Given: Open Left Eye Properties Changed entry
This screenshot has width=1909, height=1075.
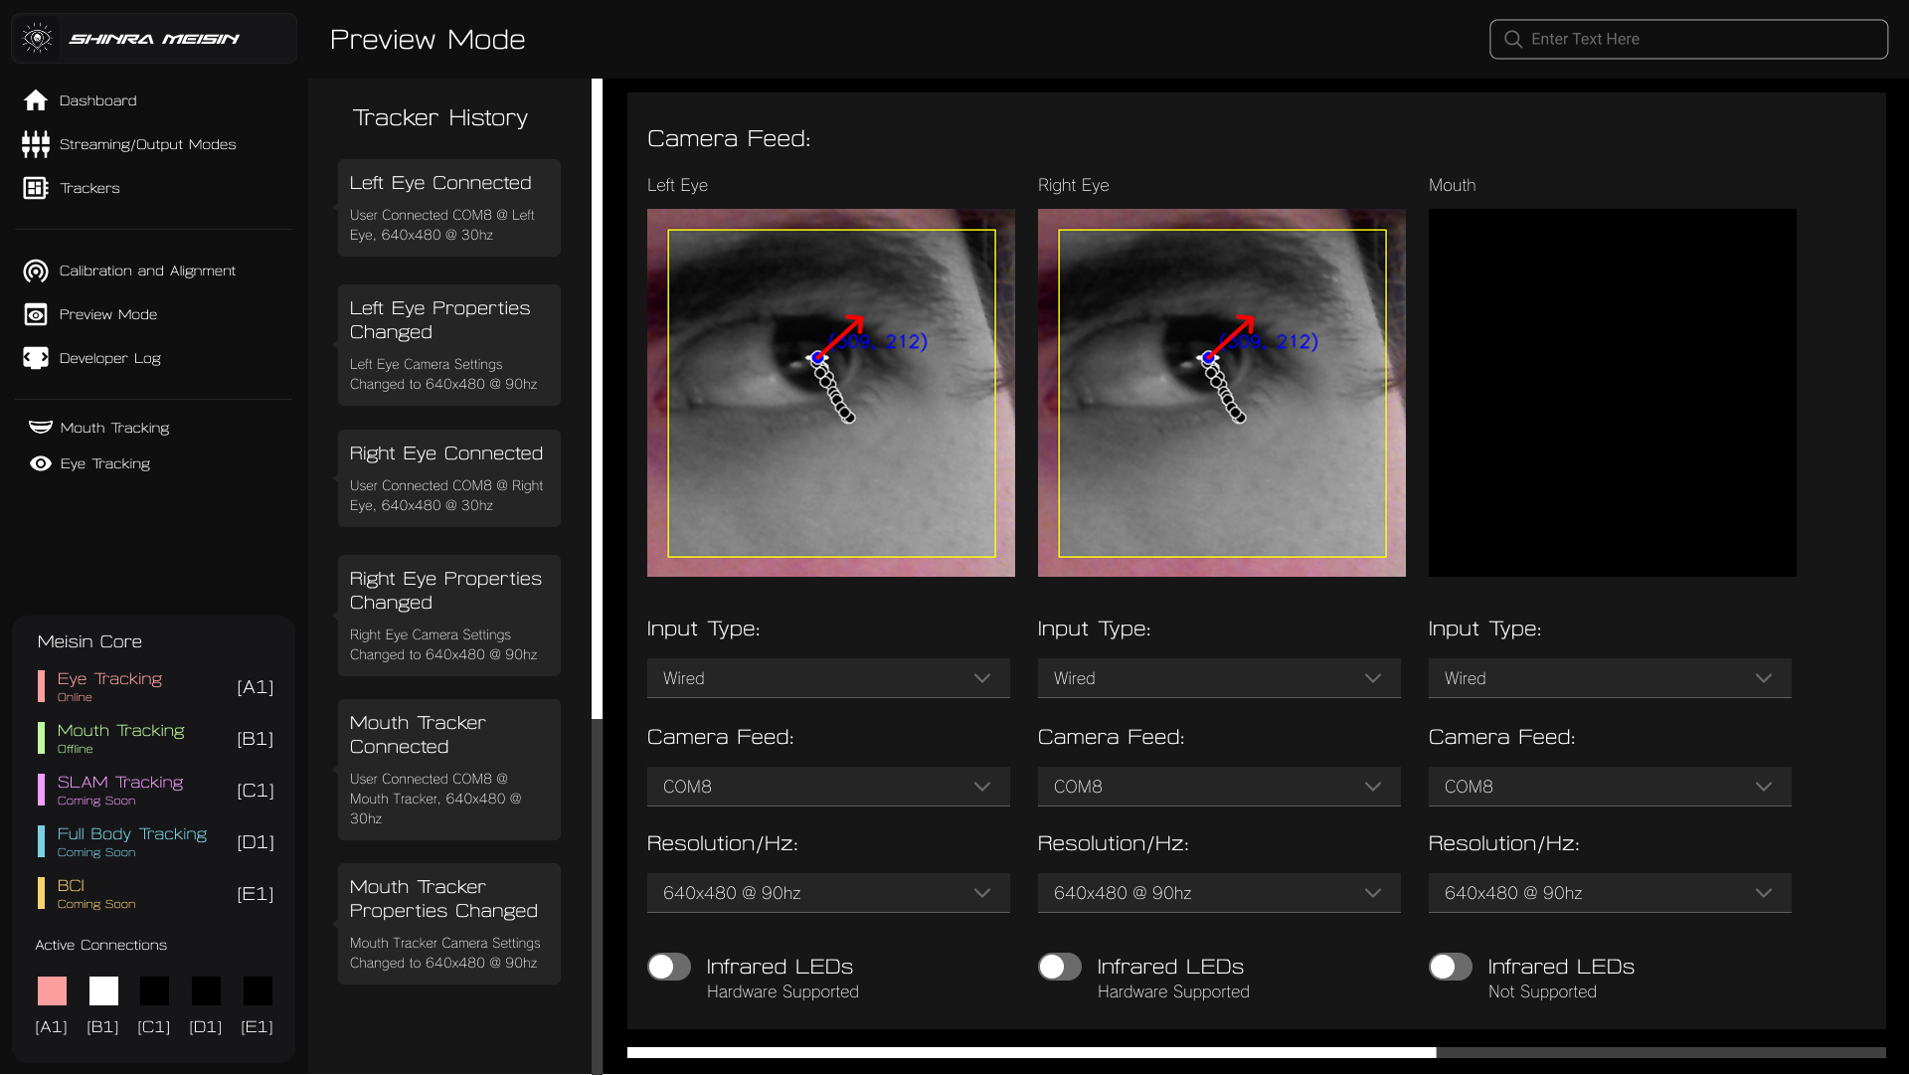Looking at the screenshot, I should coord(449,345).
